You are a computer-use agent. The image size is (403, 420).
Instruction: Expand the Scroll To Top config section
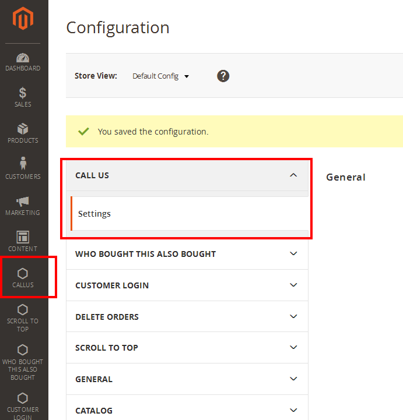pyautogui.click(x=293, y=348)
